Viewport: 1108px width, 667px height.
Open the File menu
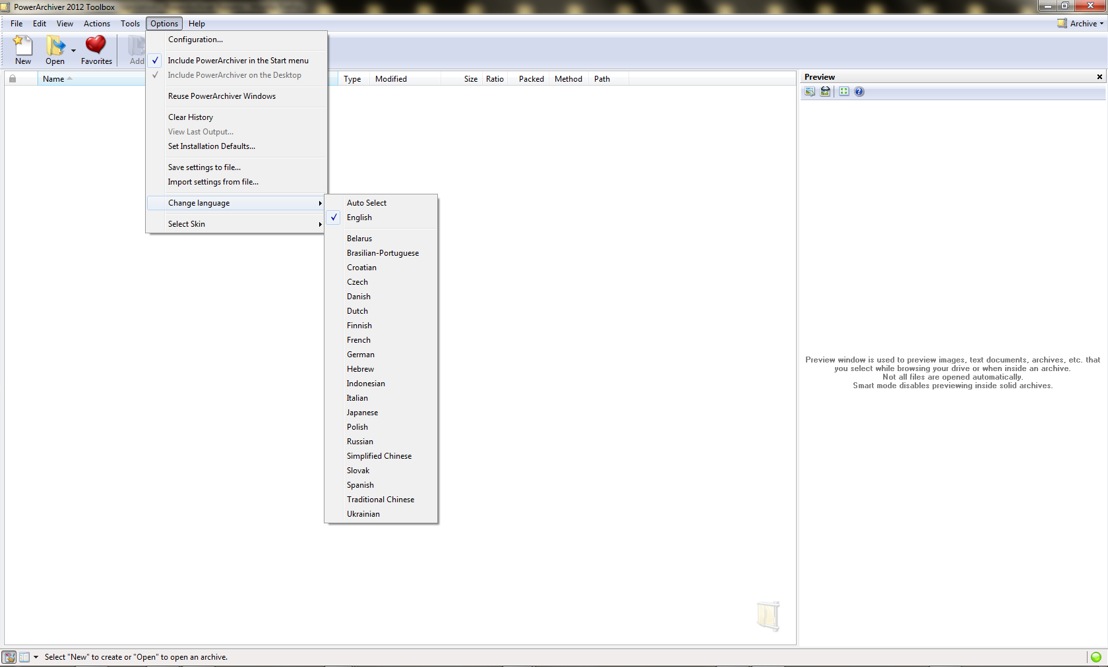(x=16, y=24)
